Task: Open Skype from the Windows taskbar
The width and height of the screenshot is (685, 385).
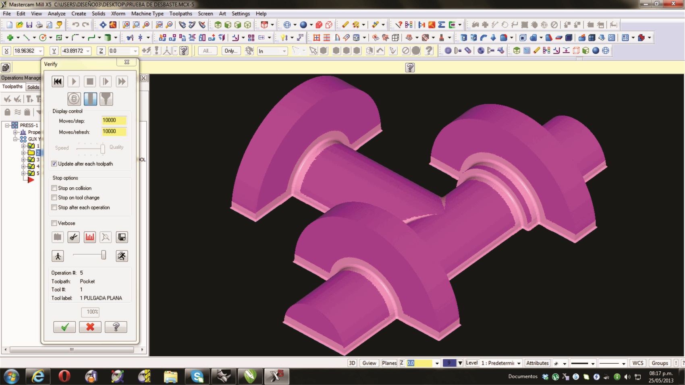Action: coord(197,376)
